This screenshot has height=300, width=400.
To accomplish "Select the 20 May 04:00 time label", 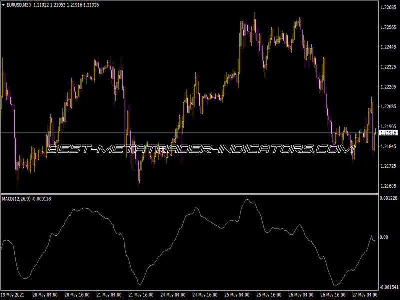I will click(x=45, y=295).
